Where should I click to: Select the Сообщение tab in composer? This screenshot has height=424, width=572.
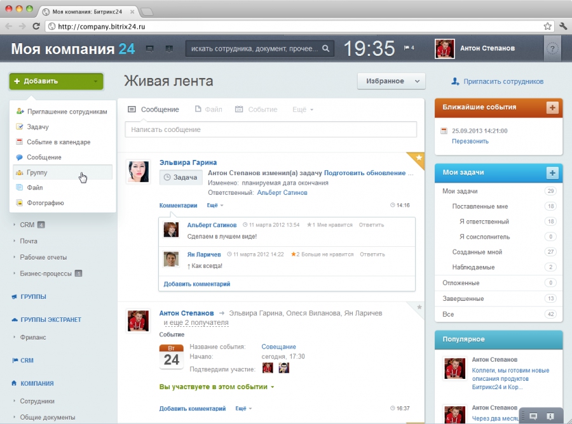coord(154,109)
